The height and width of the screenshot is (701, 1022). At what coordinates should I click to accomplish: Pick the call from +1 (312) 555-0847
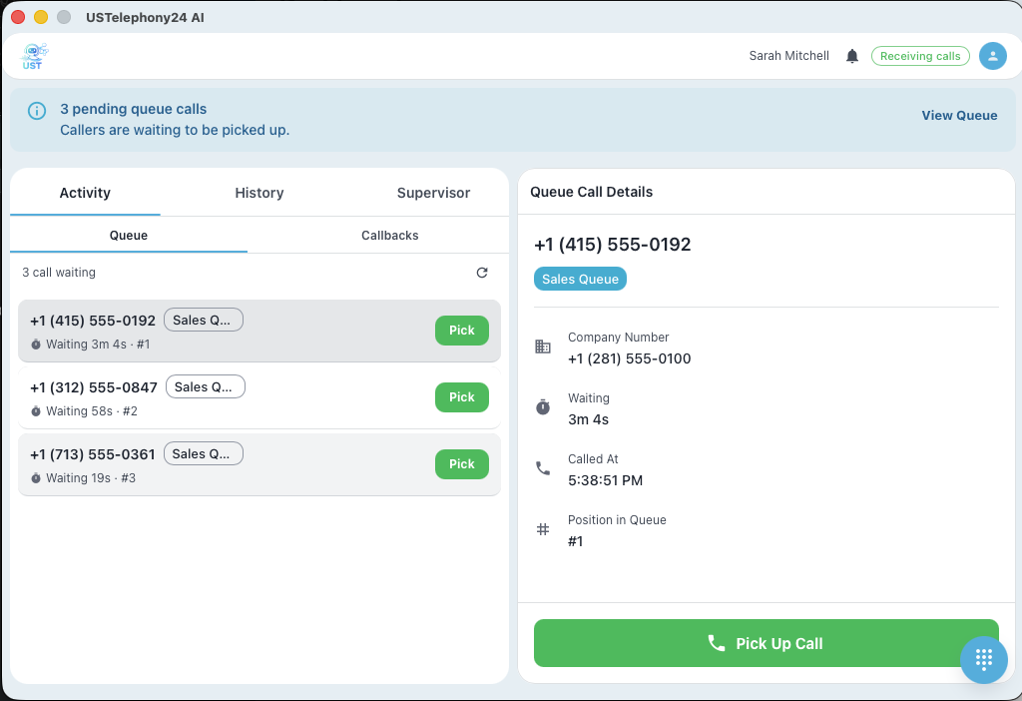point(461,397)
